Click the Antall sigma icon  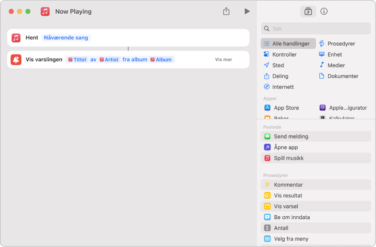267,228
